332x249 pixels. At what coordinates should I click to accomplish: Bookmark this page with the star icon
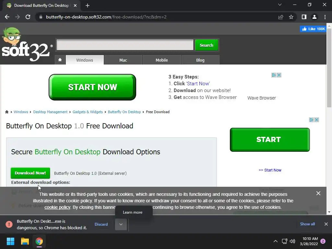point(291,17)
